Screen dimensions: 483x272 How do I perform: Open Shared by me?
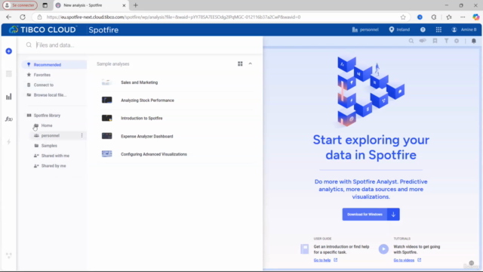54,166
